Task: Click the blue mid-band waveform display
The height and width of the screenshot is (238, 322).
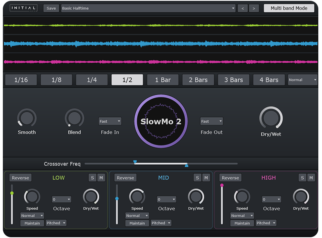Action: tap(161, 43)
